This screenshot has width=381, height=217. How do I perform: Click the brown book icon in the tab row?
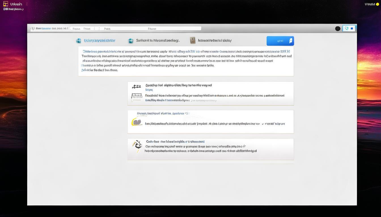pyautogui.click(x=193, y=40)
